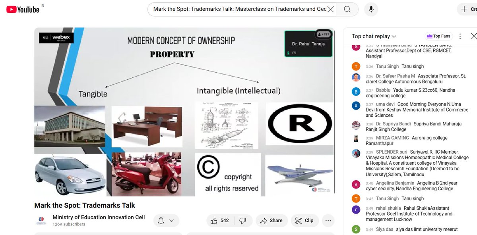Start voice search with microphone

[371, 9]
